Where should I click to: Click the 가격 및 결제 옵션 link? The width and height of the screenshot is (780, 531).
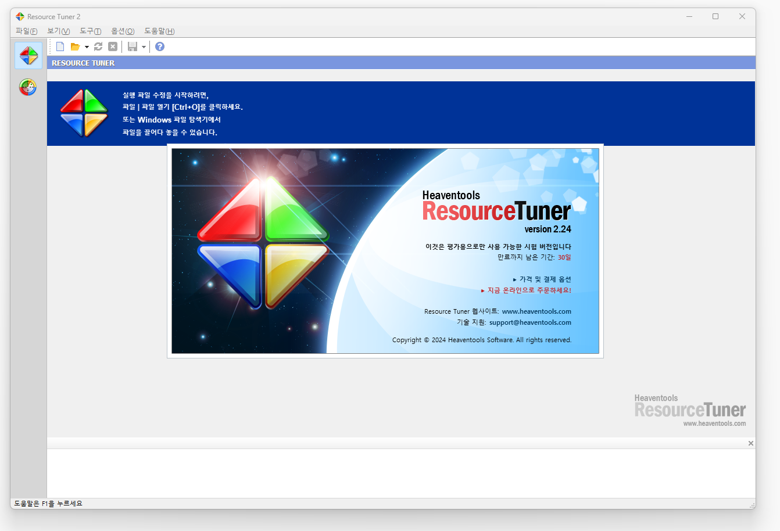click(545, 279)
